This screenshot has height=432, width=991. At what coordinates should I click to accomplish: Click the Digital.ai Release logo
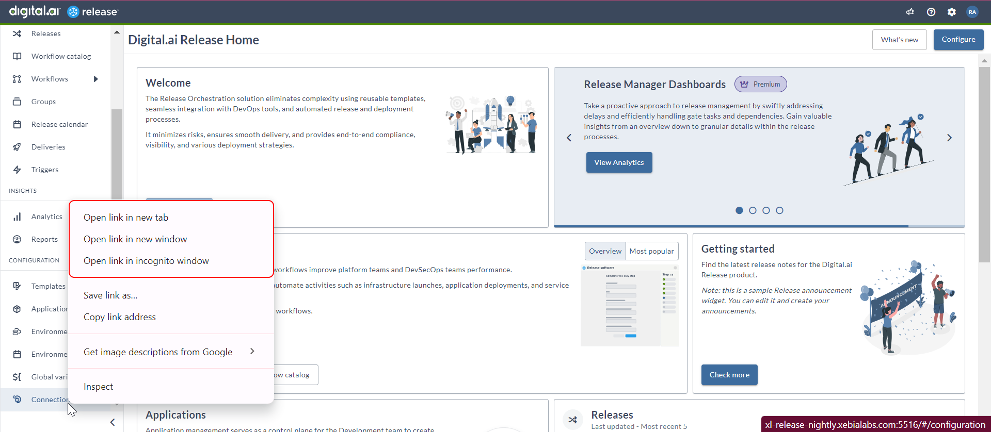(x=64, y=11)
